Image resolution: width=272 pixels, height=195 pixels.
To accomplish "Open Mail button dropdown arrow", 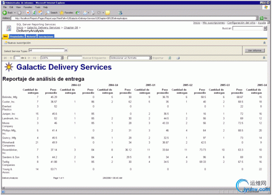I will (x=88, y=13).
